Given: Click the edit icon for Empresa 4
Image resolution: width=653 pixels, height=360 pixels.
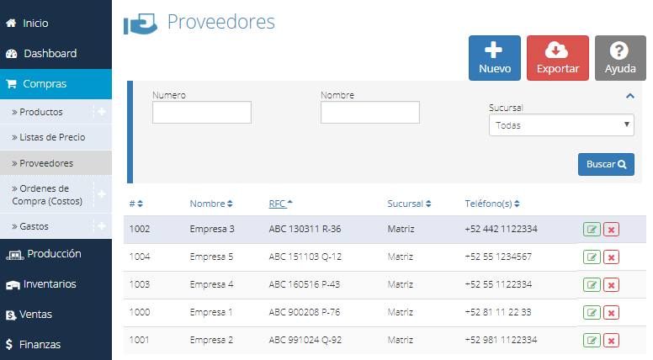Looking at the screenshot, I should (x=592, y=285).
